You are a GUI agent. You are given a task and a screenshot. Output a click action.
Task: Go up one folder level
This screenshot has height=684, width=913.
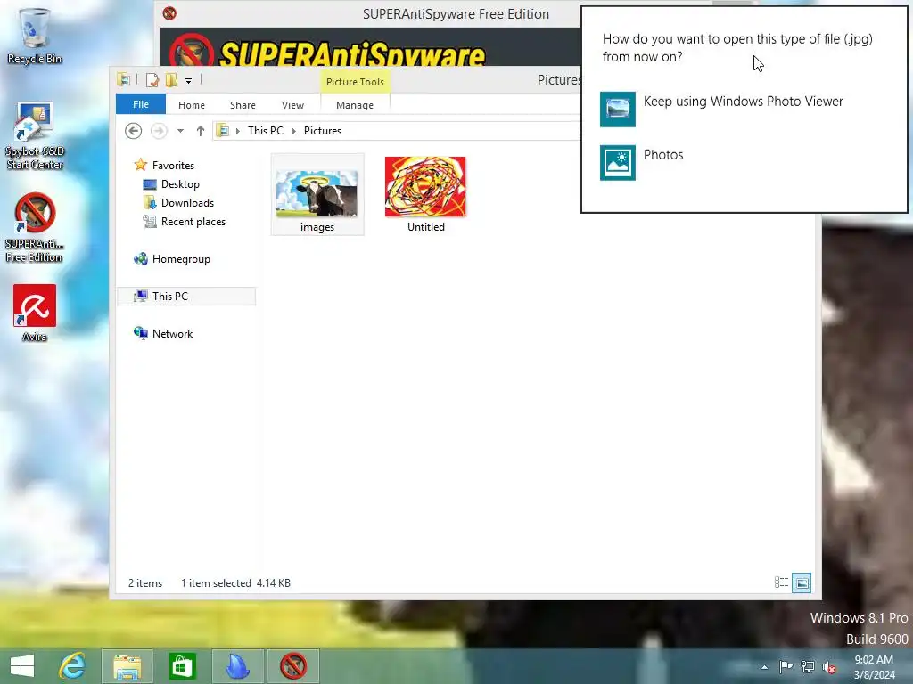tap(201, 131)
